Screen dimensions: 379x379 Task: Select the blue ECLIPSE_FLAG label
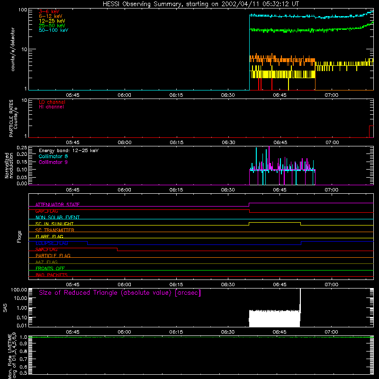click(52, 243)
